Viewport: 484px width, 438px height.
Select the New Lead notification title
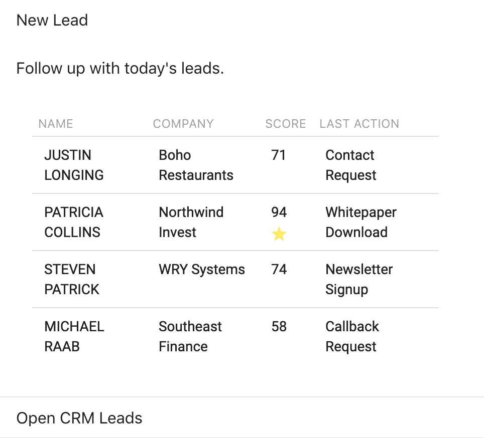pos(52,21)
